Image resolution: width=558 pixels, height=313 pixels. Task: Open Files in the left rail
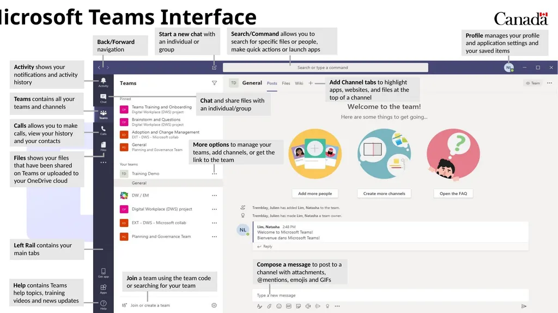click(103, 146)
